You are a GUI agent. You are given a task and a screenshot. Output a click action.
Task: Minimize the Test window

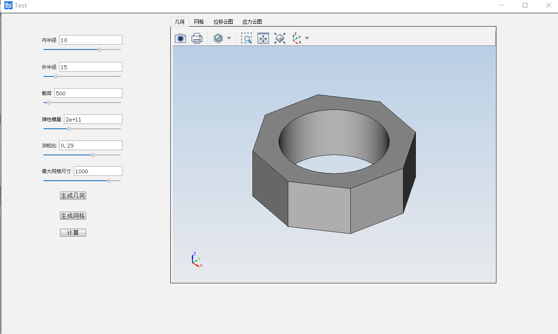502,6
